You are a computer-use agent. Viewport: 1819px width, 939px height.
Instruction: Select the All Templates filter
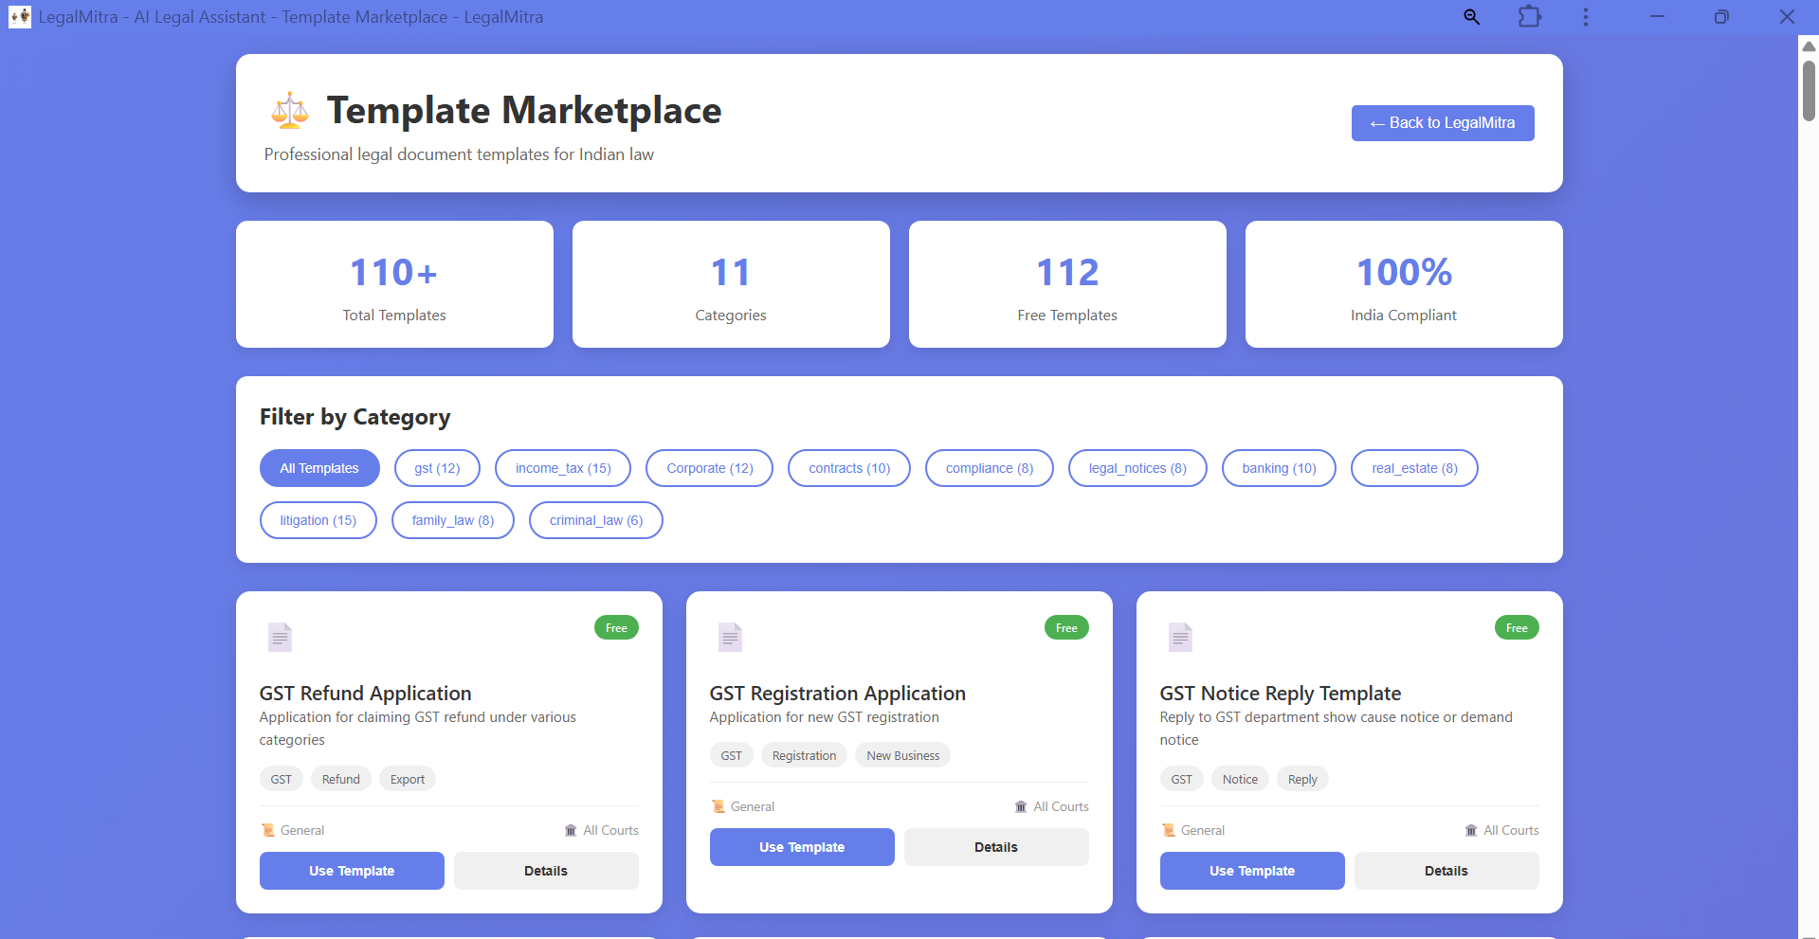pos(319,468)
